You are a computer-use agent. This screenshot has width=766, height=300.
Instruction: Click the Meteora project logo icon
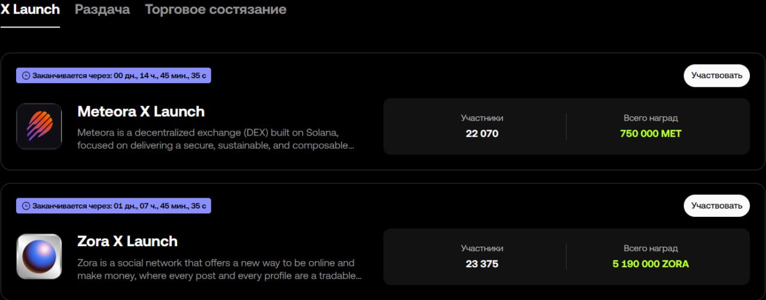pos(39,126)
